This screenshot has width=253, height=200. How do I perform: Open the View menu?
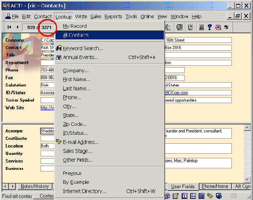point(162,17)
